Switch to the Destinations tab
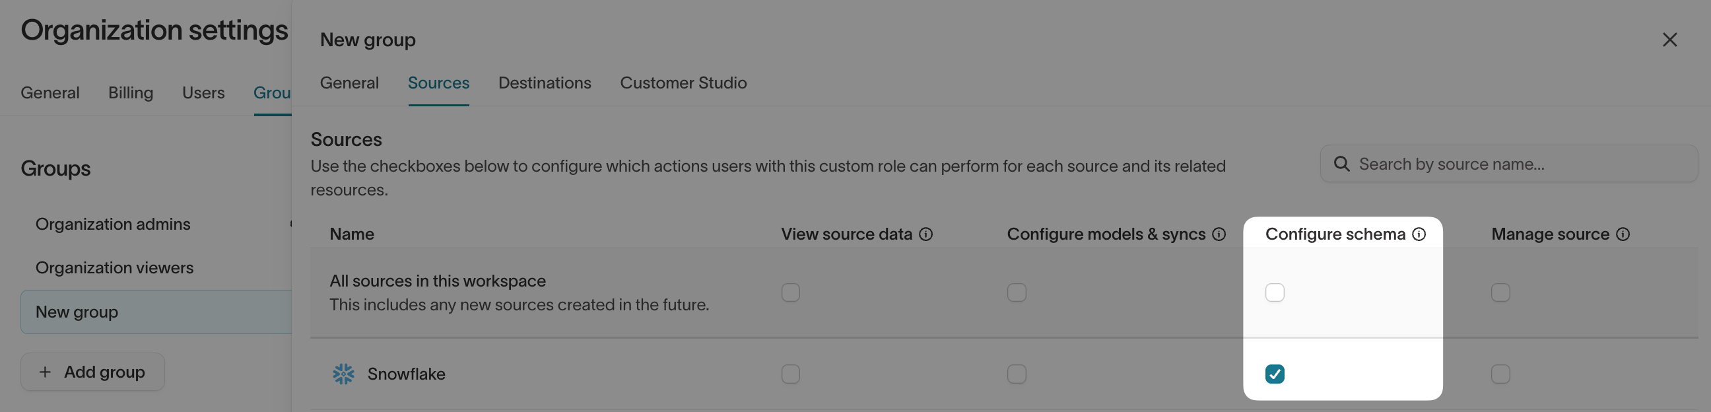 pyautogui.click(x=544, y=83)
